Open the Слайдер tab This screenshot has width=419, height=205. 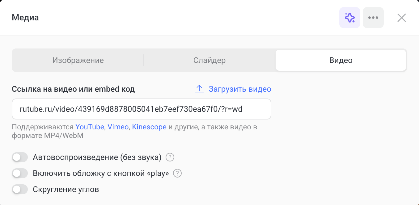point(209,60)
